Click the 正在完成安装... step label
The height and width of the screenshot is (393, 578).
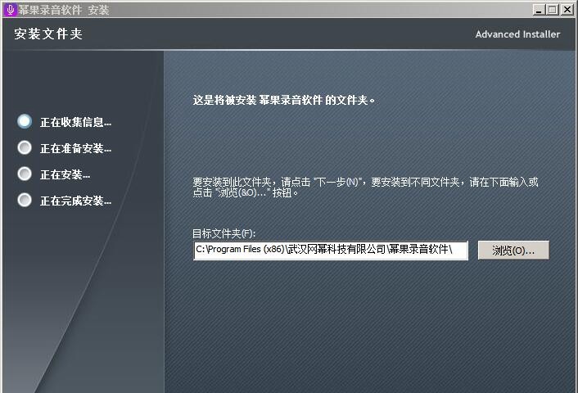click(x=75, y=201)
